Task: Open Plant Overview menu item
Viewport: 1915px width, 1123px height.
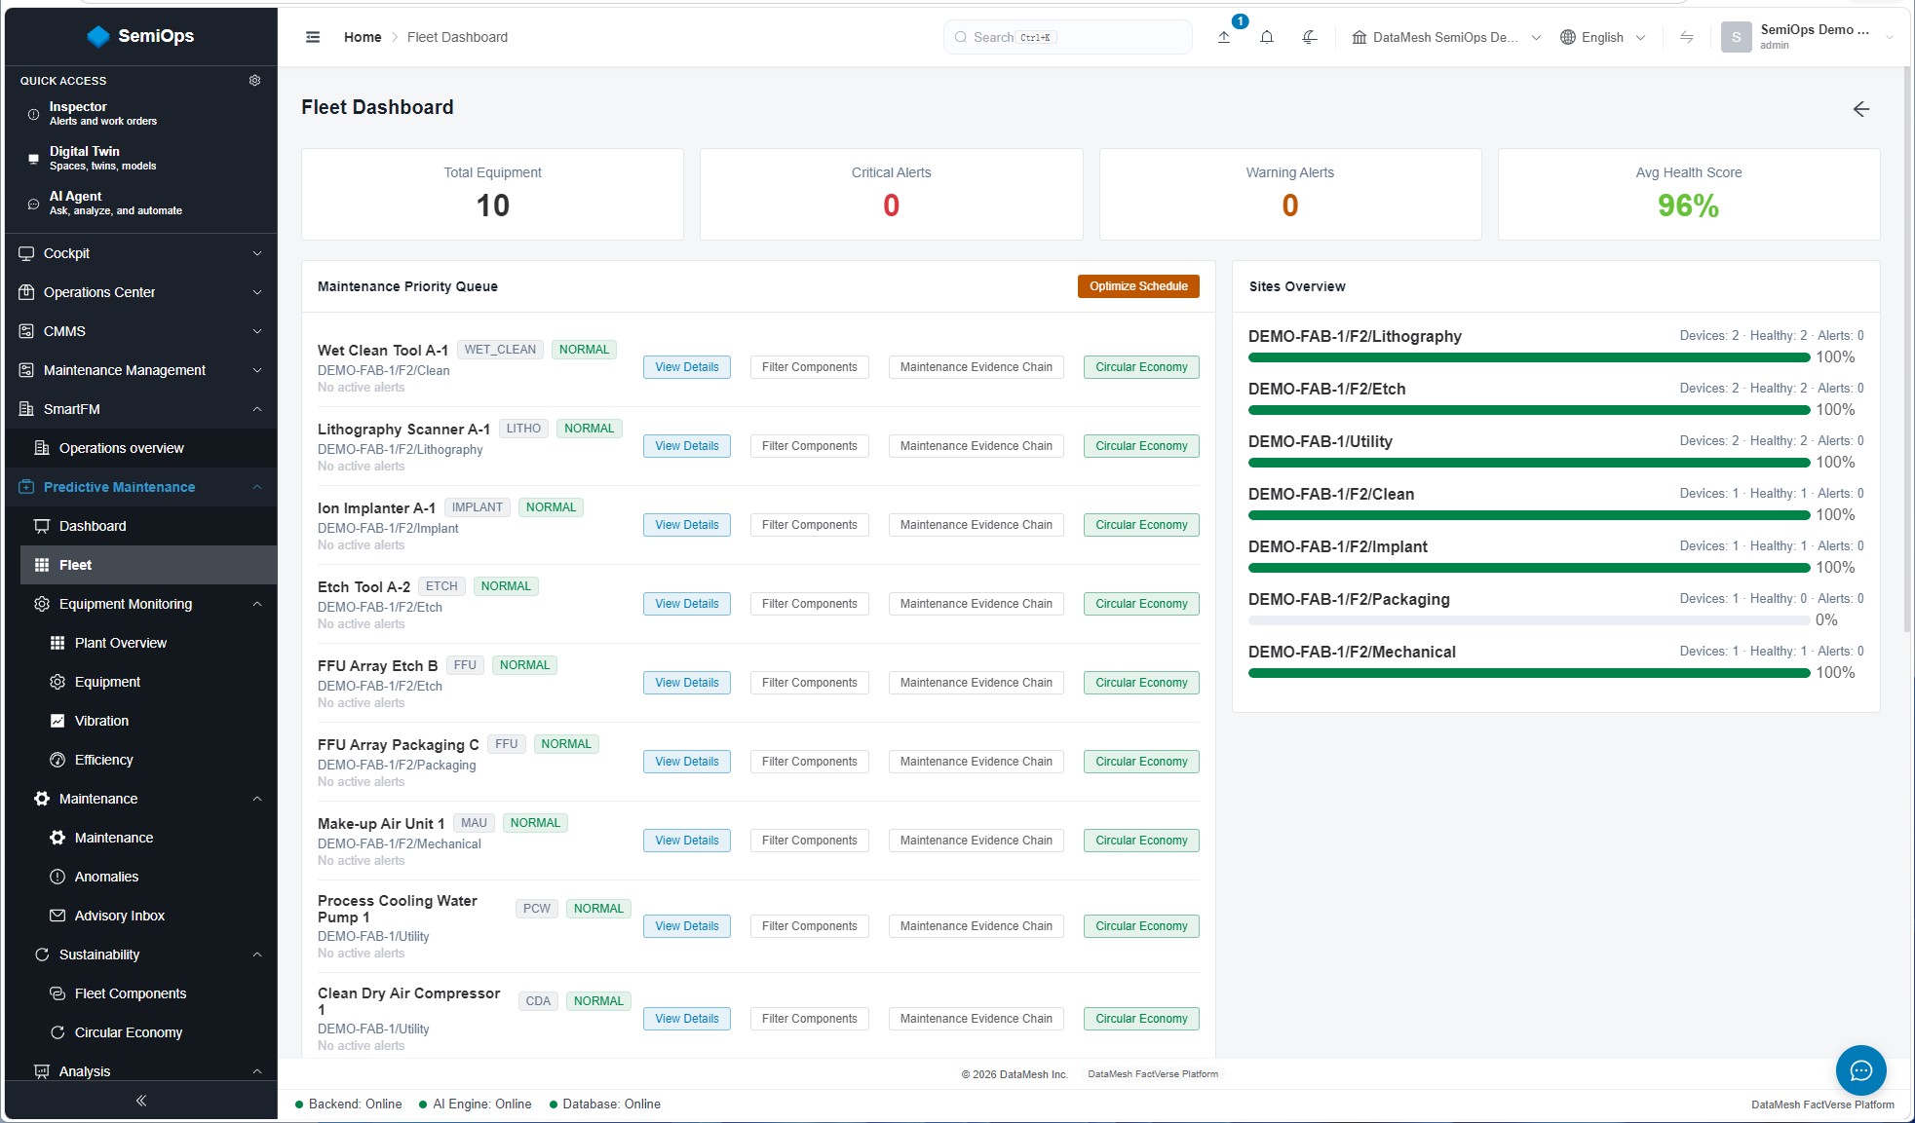Action: click(x=157, y=643)
